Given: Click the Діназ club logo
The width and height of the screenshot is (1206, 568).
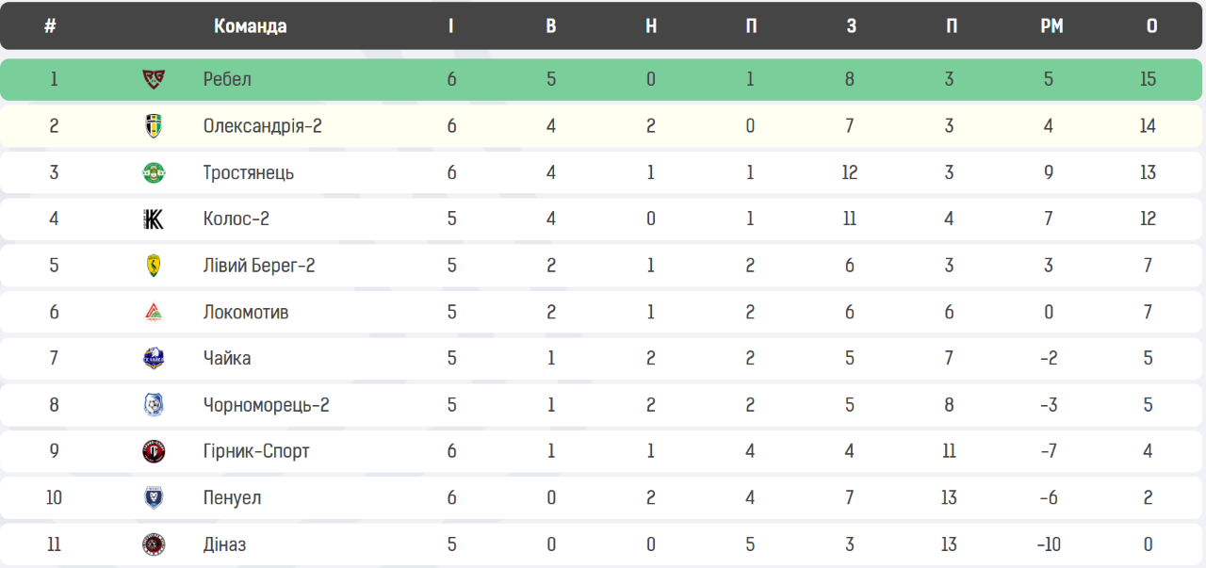Looking at the screenshot, I should click(x=154, y=544).
